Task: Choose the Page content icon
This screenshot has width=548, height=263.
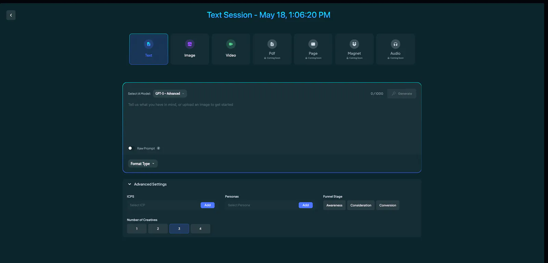Action: pyautogui.click(x=313, y=44)
